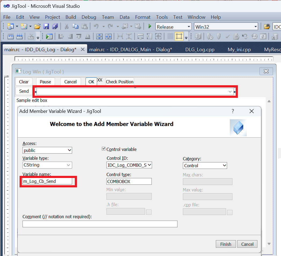Click the Redo arrow icon
281x256 pixels.
pyautogui.click(x=110, y=27)
